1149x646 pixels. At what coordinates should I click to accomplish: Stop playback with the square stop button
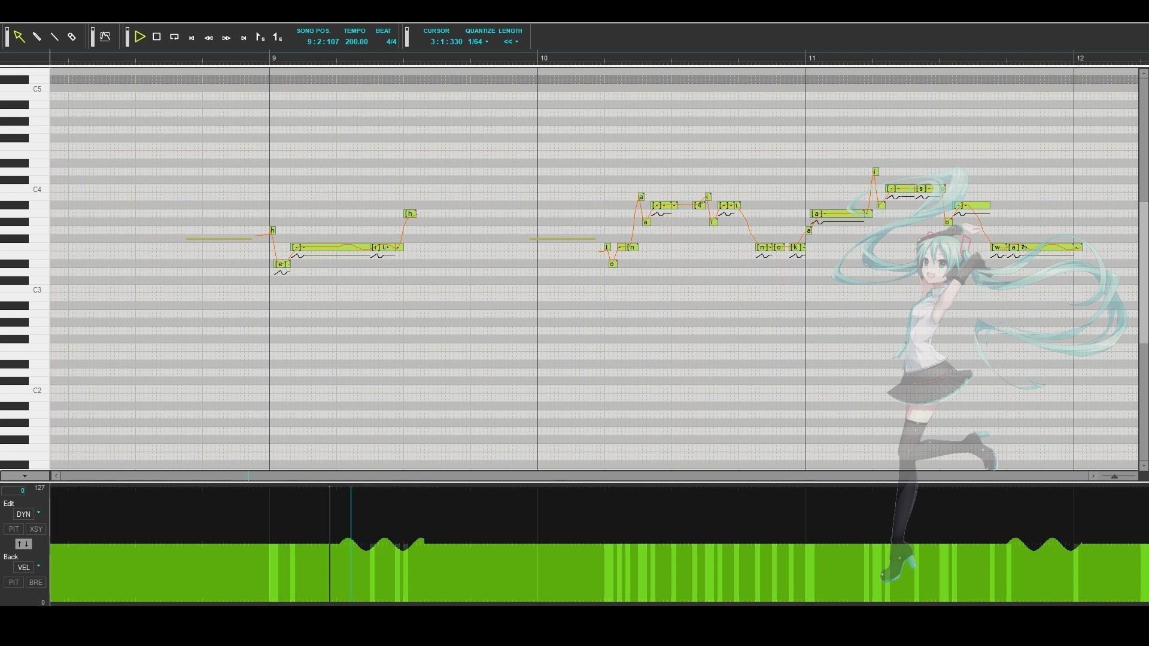(x=157, y=37)
